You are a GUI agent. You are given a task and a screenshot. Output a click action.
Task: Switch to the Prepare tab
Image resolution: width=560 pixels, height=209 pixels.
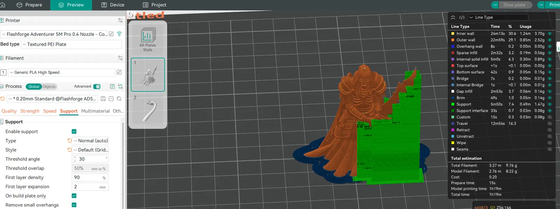29,5
